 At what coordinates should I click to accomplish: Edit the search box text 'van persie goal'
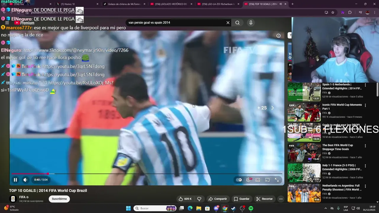(176, 22)
